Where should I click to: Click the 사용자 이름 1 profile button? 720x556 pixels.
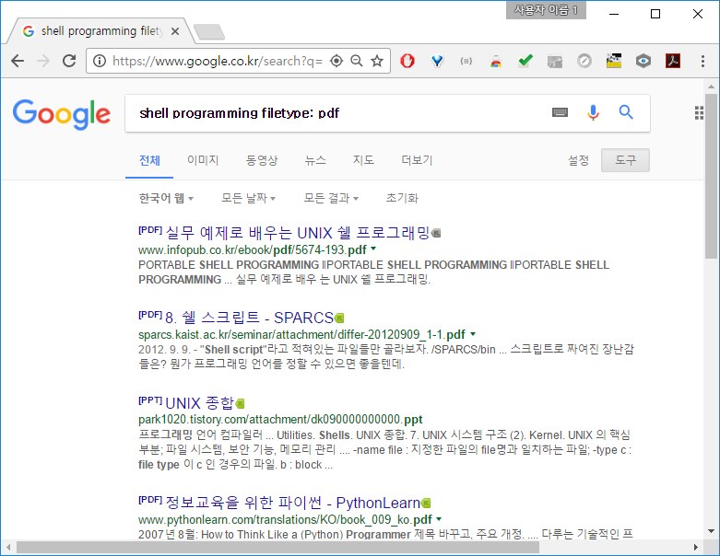click(546, 10)
